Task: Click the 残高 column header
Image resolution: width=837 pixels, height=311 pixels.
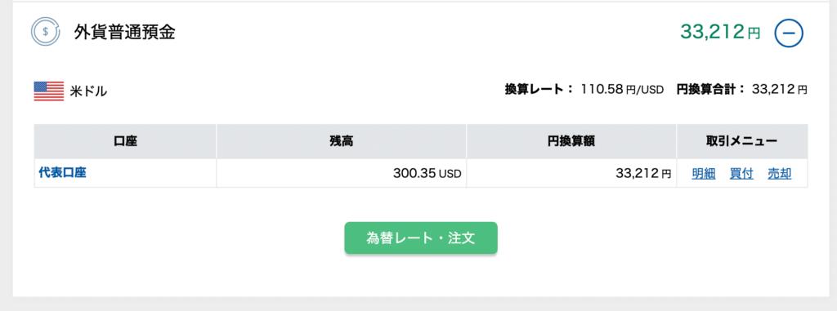Action: (x=341, y=141)
